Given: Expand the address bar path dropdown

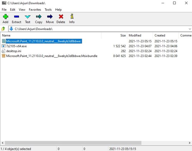Looking at the screenshot, I should 190,29.
